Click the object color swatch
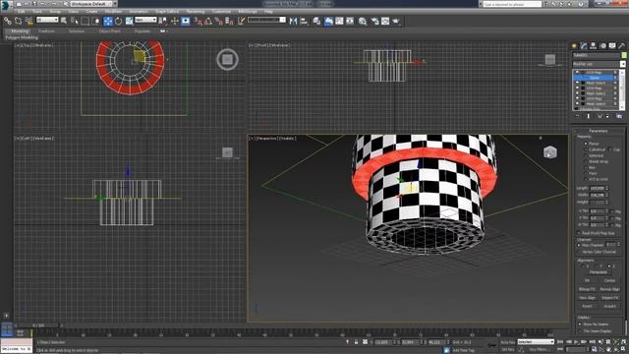629x354 pixels. click(x=624, y=55)
